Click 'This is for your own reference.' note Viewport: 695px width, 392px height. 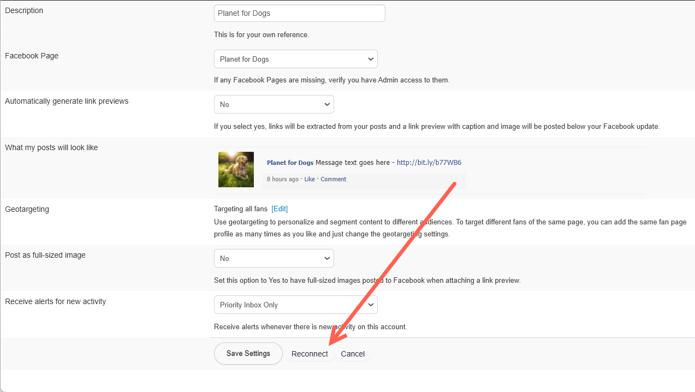(262, 35)
